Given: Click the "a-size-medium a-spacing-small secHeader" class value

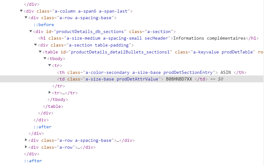Looking at the screenshot, I should pyautogui.click(x=117, y=38).
